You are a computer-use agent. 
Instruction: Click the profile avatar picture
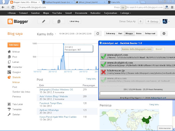pos(165,21)
